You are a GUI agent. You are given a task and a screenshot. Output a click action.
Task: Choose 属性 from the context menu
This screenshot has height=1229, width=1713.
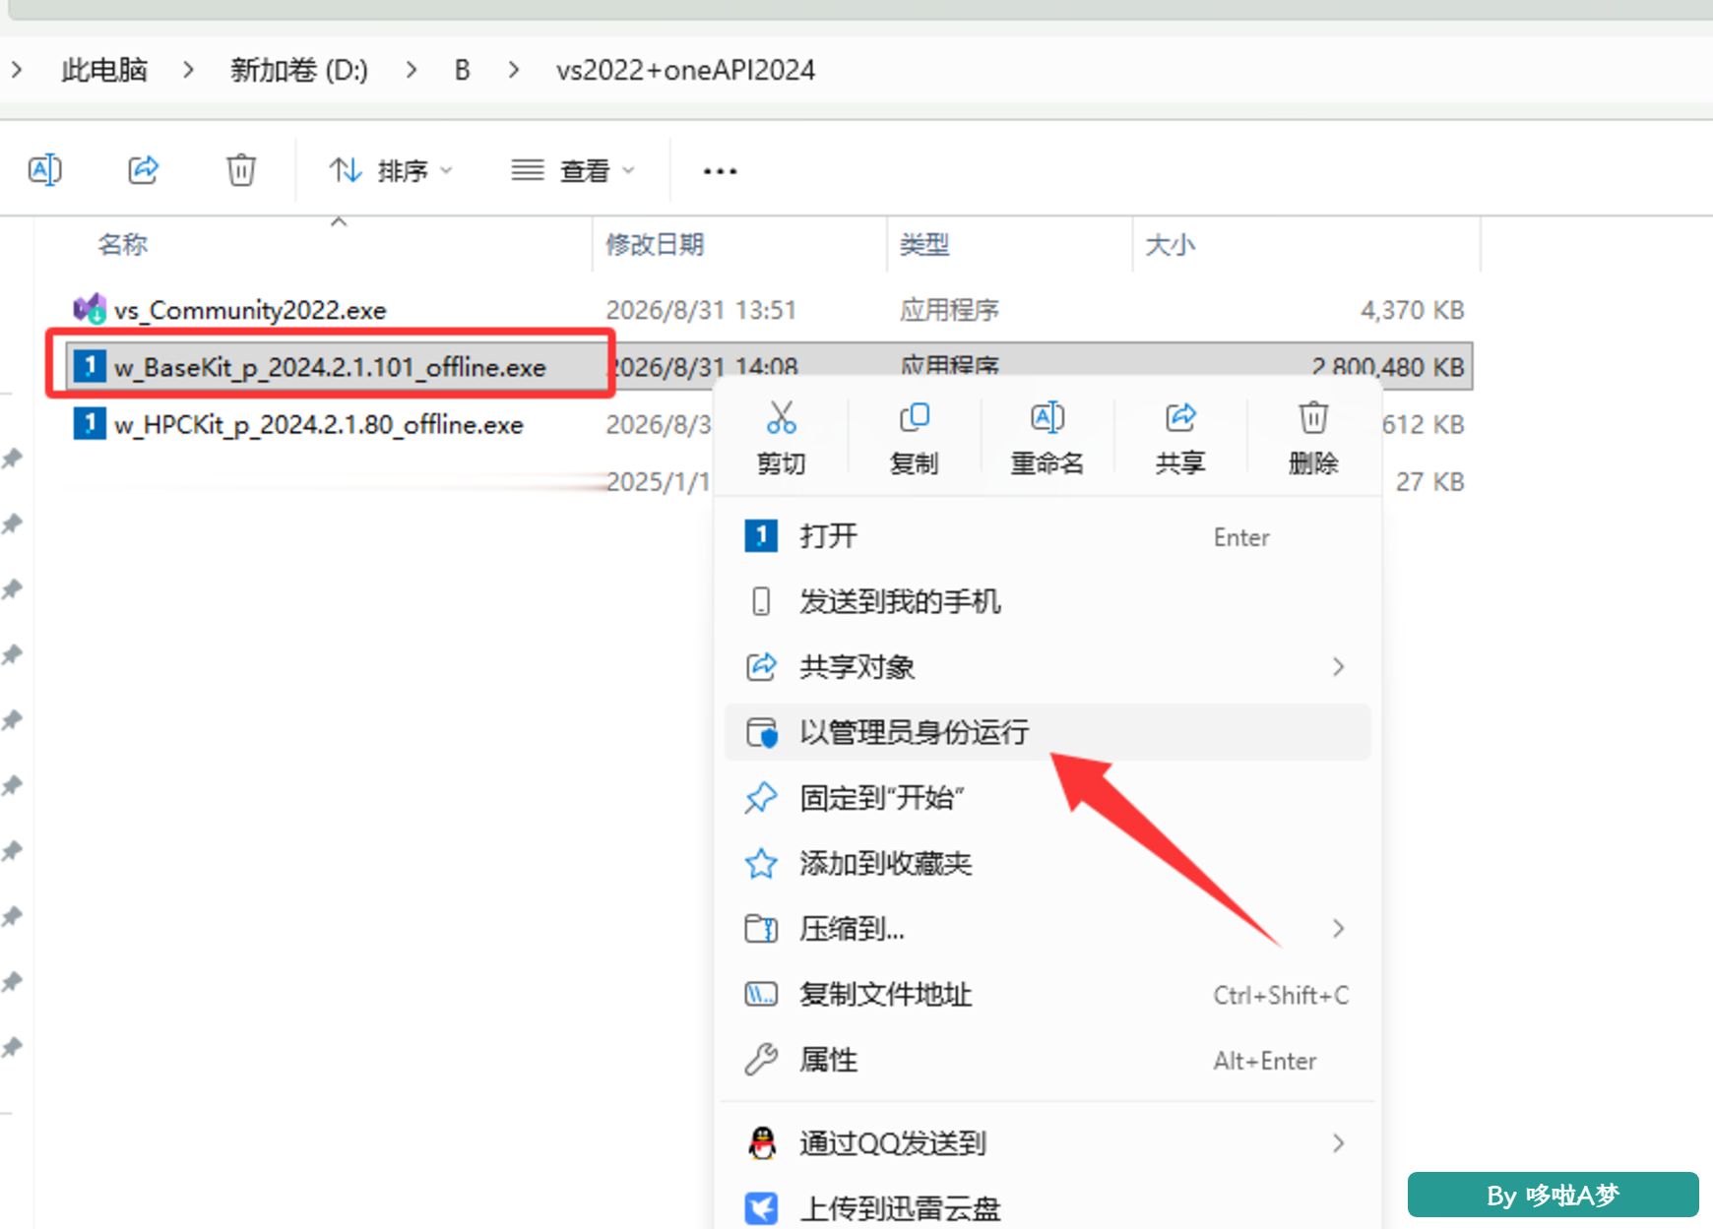coord(1047,1060)
